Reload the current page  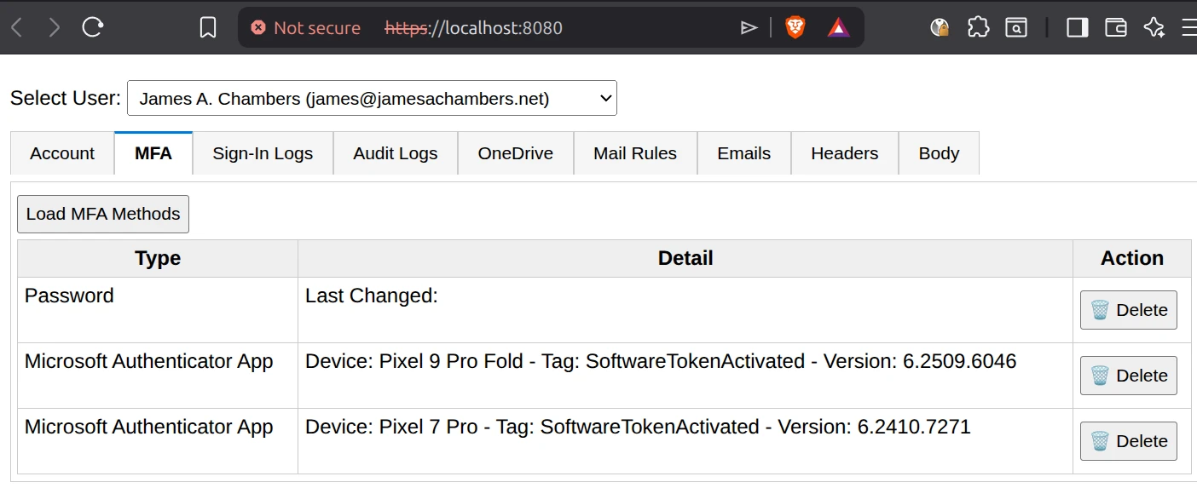coord(93,28)
